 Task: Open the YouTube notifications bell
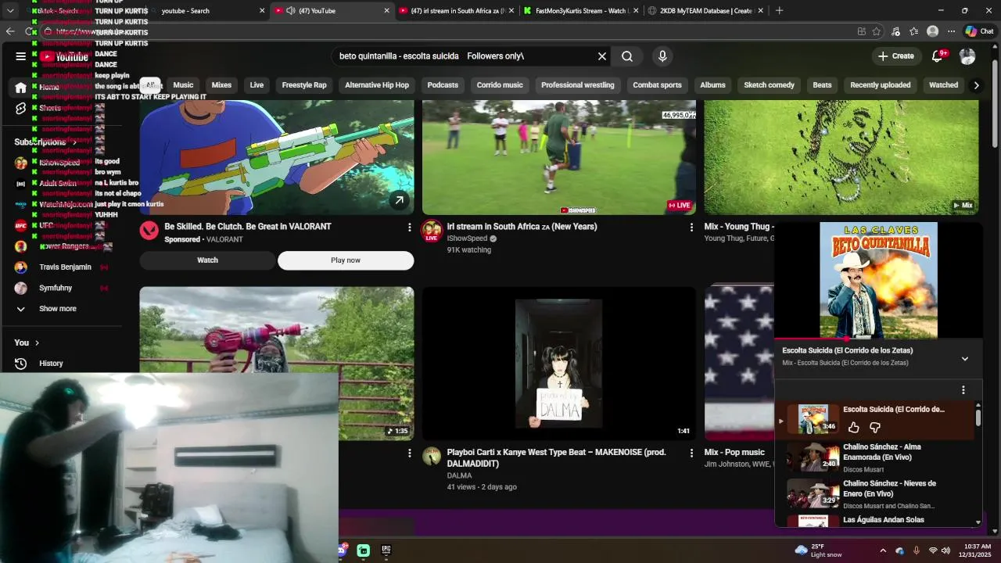click(x=938, y=56)
